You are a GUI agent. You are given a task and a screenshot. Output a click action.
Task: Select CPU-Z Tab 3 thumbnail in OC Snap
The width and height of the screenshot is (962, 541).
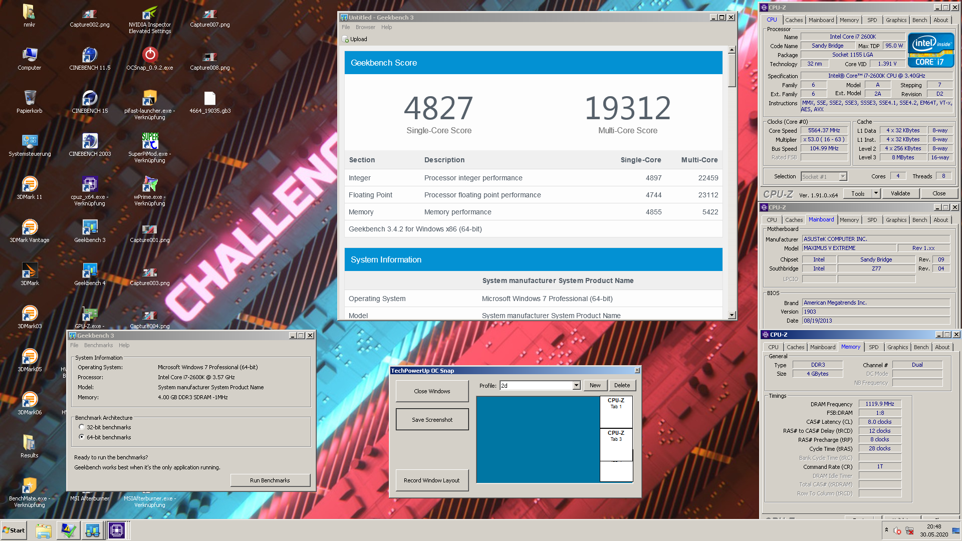tap(616, 444)
